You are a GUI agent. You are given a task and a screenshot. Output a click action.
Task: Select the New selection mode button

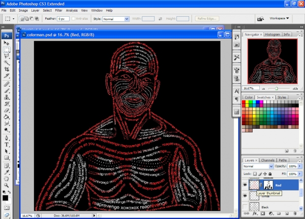tap(22, 19)
